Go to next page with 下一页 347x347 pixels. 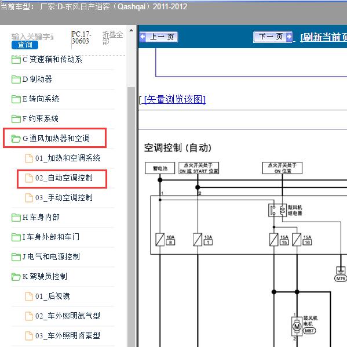[273, 37]
